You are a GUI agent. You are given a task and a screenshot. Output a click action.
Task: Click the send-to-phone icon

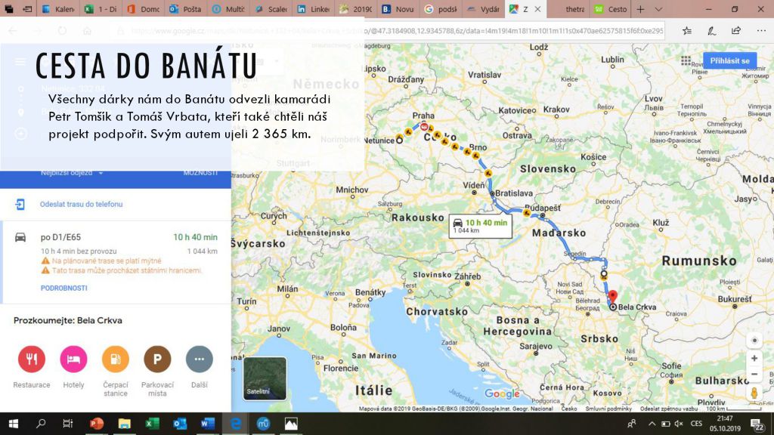pos(20,204)
